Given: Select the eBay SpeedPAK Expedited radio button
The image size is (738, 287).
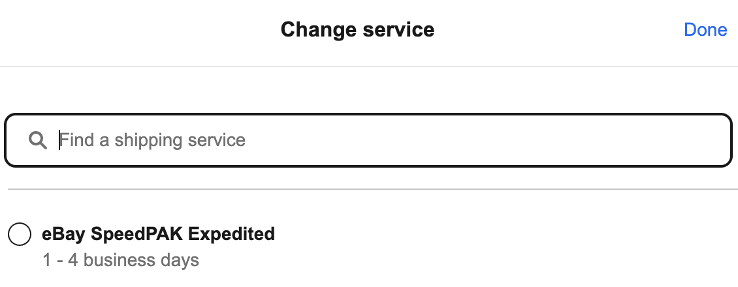Looking at the screenshot, I should [x=20, y=234].
